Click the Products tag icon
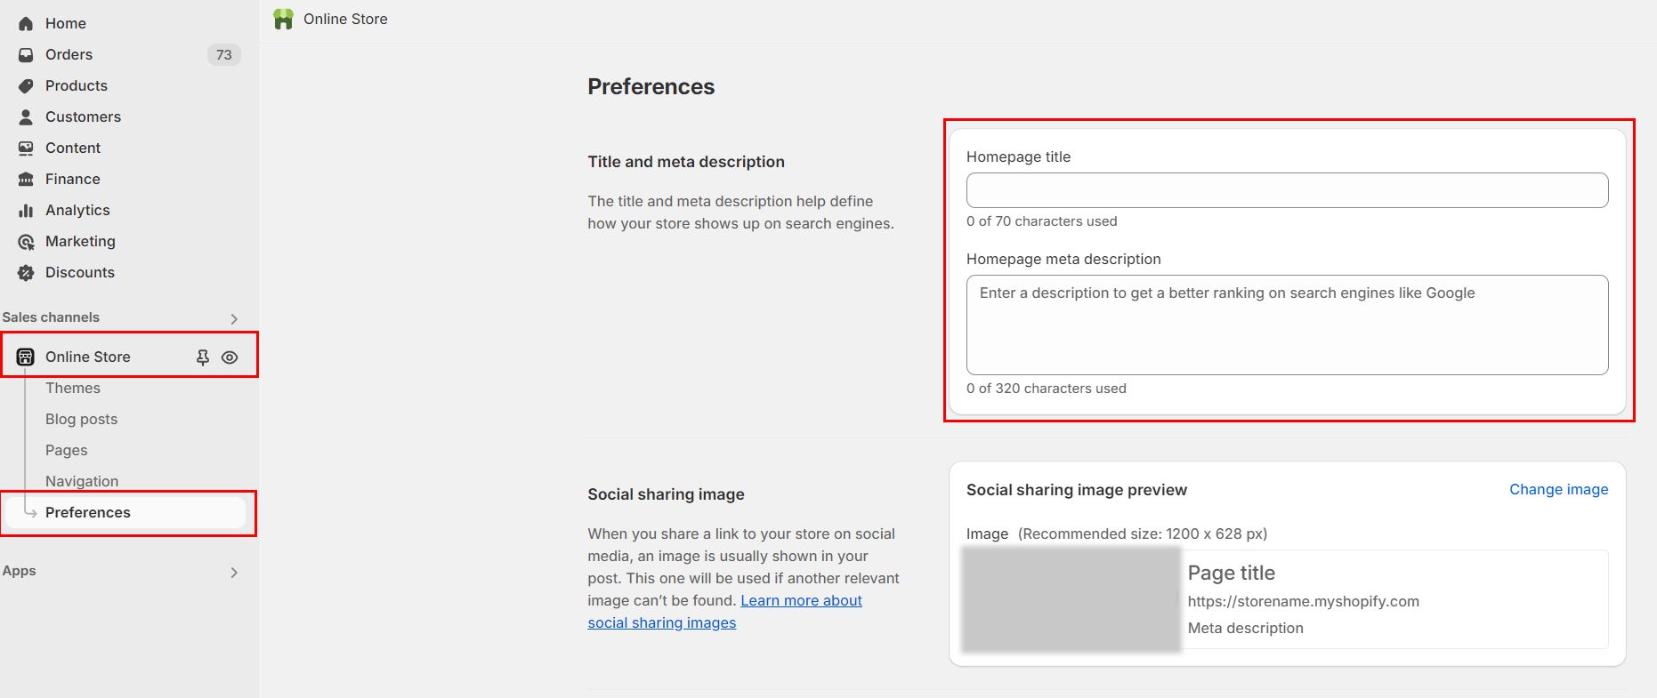Screen dimensions: 1657x698 tap(26, 86)
